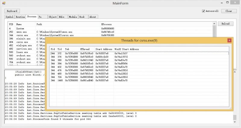Viewport: 241px width, 128px height.
Task: Reload the process list
Action: click(225, 24)
